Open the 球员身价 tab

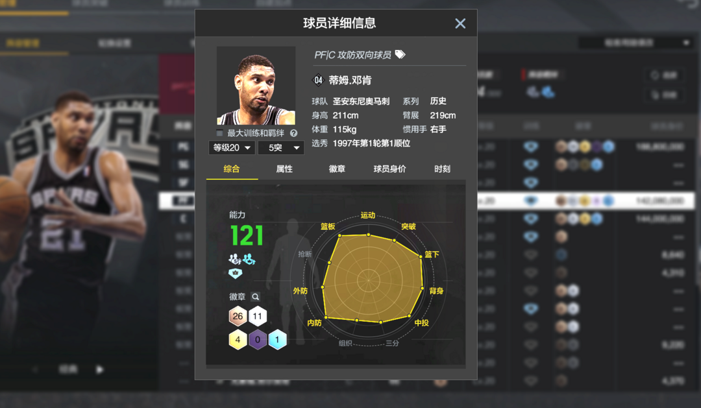tap(390, 169)
